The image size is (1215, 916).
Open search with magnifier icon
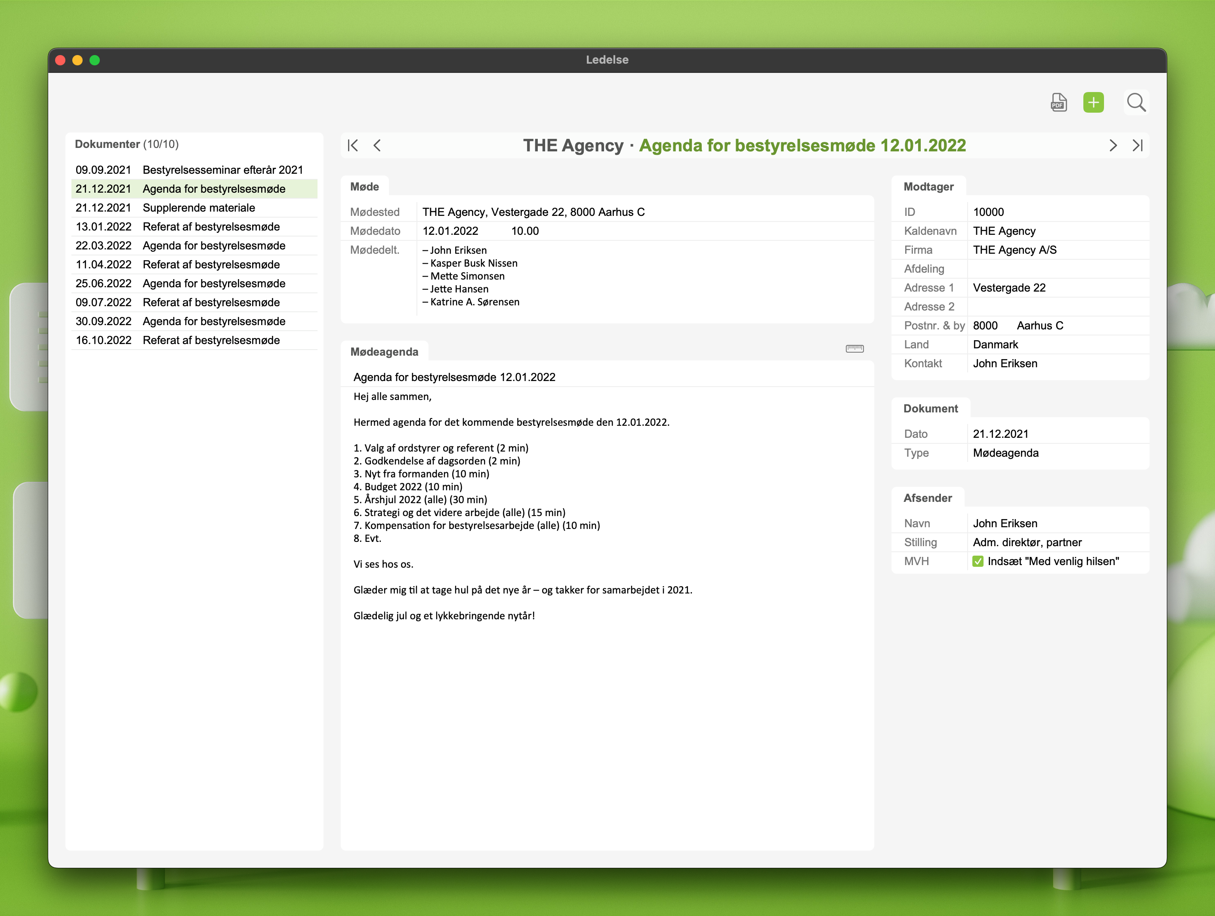pyautogui.click(x=1136, y=103)
